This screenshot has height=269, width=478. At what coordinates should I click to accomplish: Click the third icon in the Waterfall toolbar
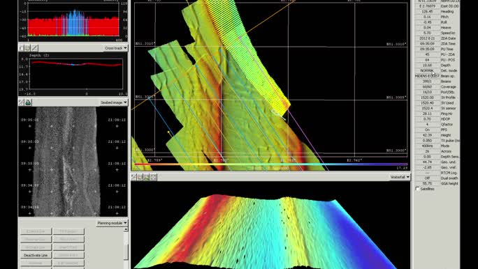(x=147, y=177)
